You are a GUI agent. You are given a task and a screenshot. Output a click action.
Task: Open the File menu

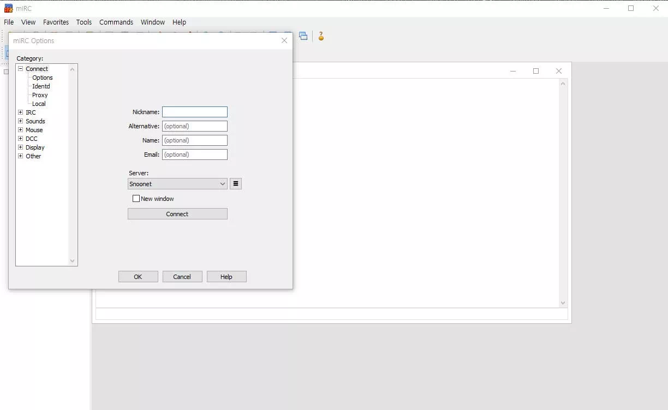9,22
